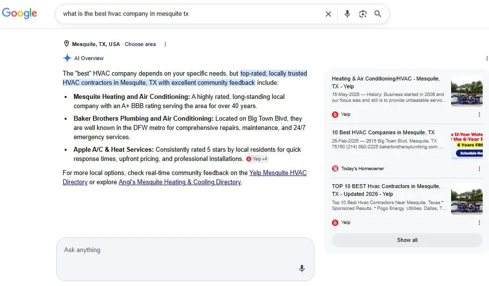Open thumbnail of Heating & Air Conditioning Yelp card

467,91
